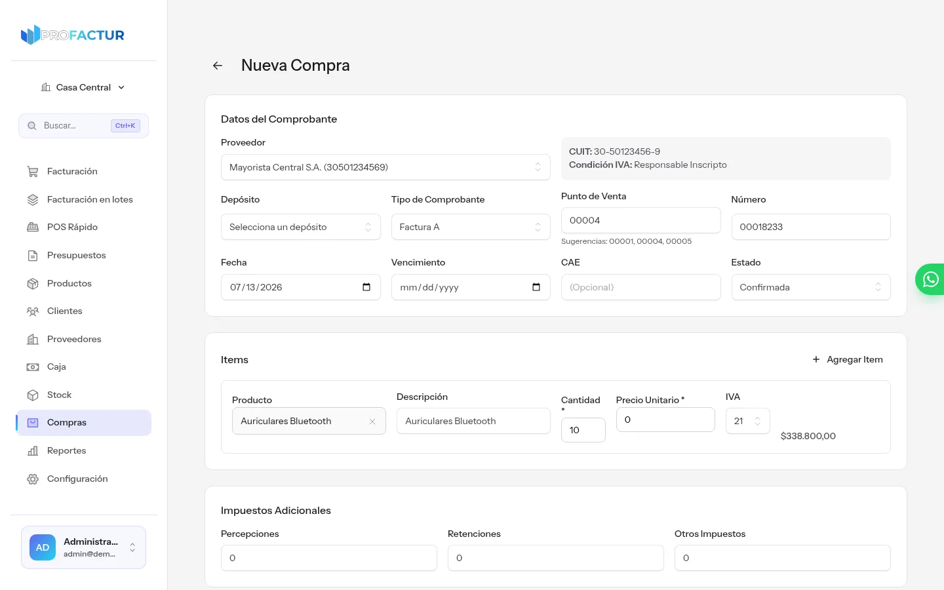Click the plus icon for Agregar Item
Screen dimensions: 944x590
point(816,359)
